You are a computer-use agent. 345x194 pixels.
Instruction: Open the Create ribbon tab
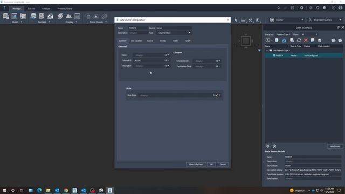click(31, 9)
